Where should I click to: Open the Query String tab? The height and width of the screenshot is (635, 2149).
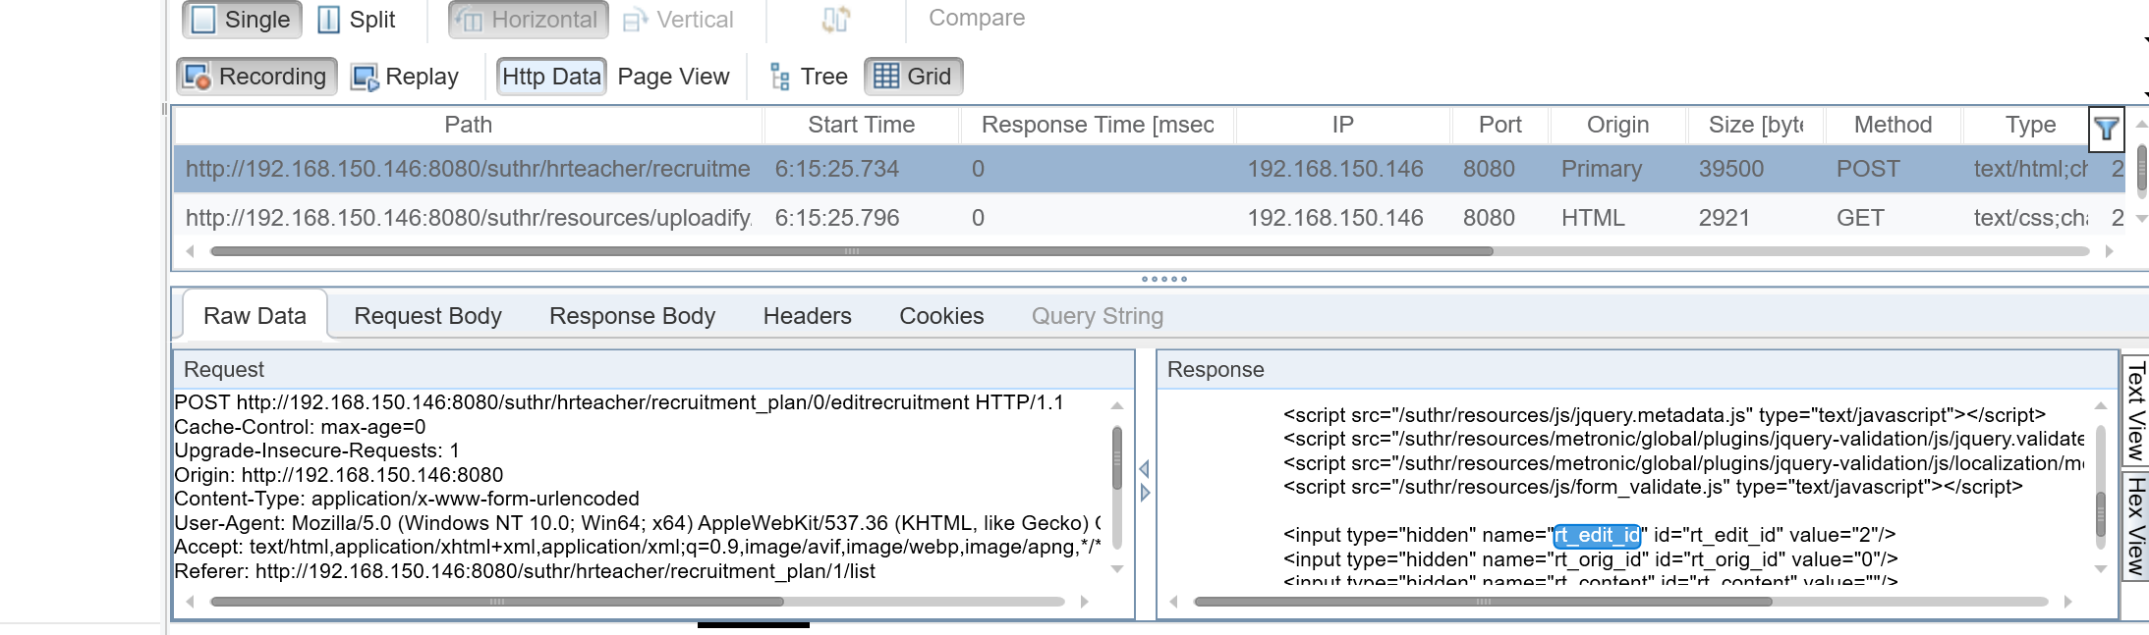click(1097, 316)
